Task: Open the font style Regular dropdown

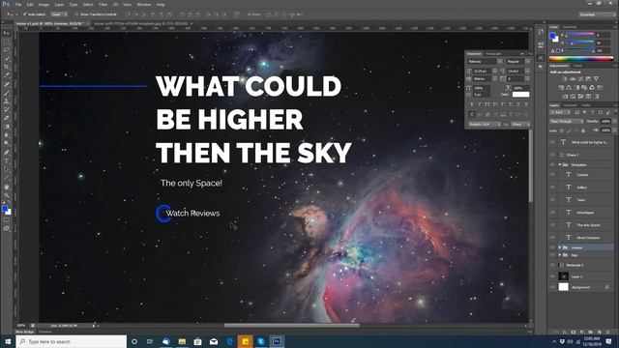Action: (527, 62)
